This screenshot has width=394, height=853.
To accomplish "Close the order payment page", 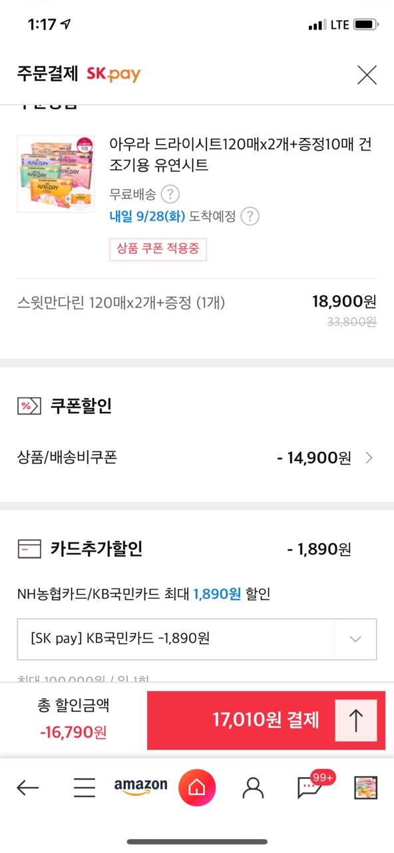I will click(x=367, y=75).
